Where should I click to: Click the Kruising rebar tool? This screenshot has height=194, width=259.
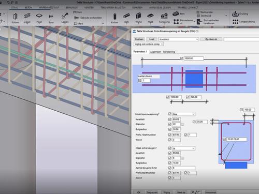(x=240, y=14)
